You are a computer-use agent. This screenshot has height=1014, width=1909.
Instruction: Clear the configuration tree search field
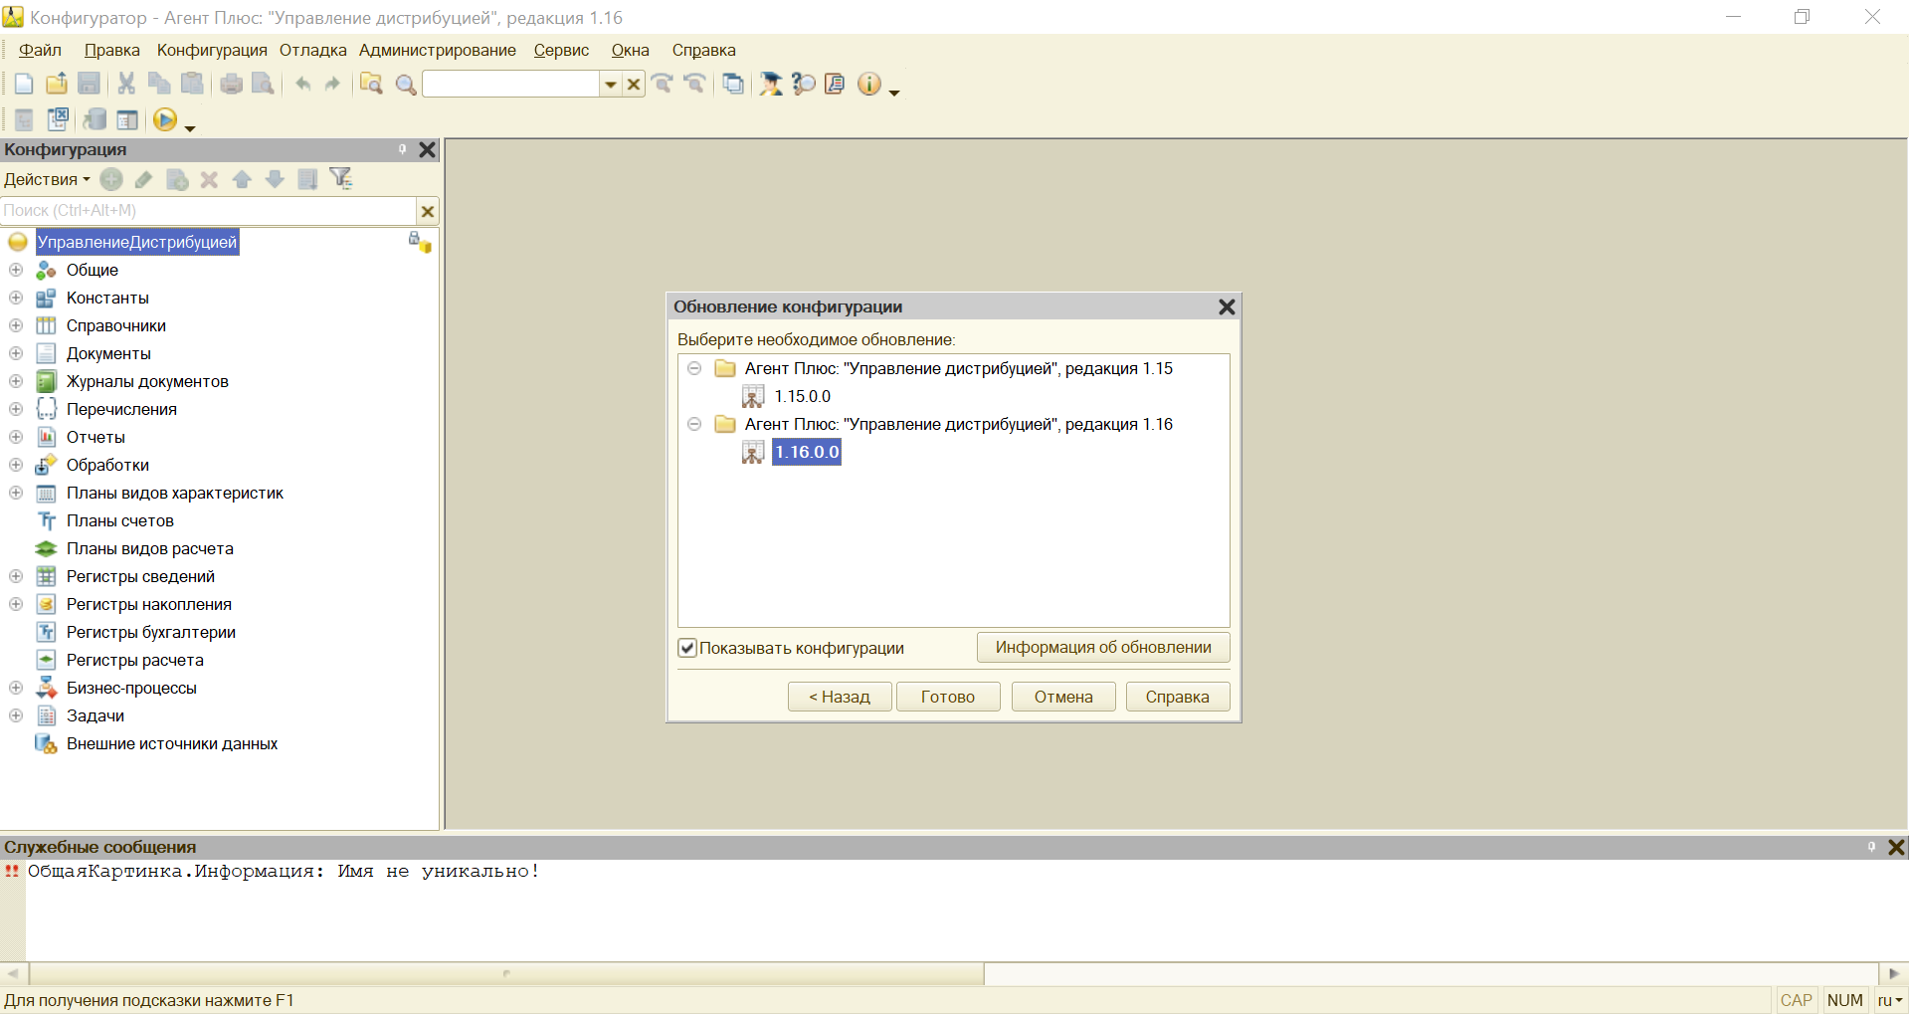tap(428, 211)
